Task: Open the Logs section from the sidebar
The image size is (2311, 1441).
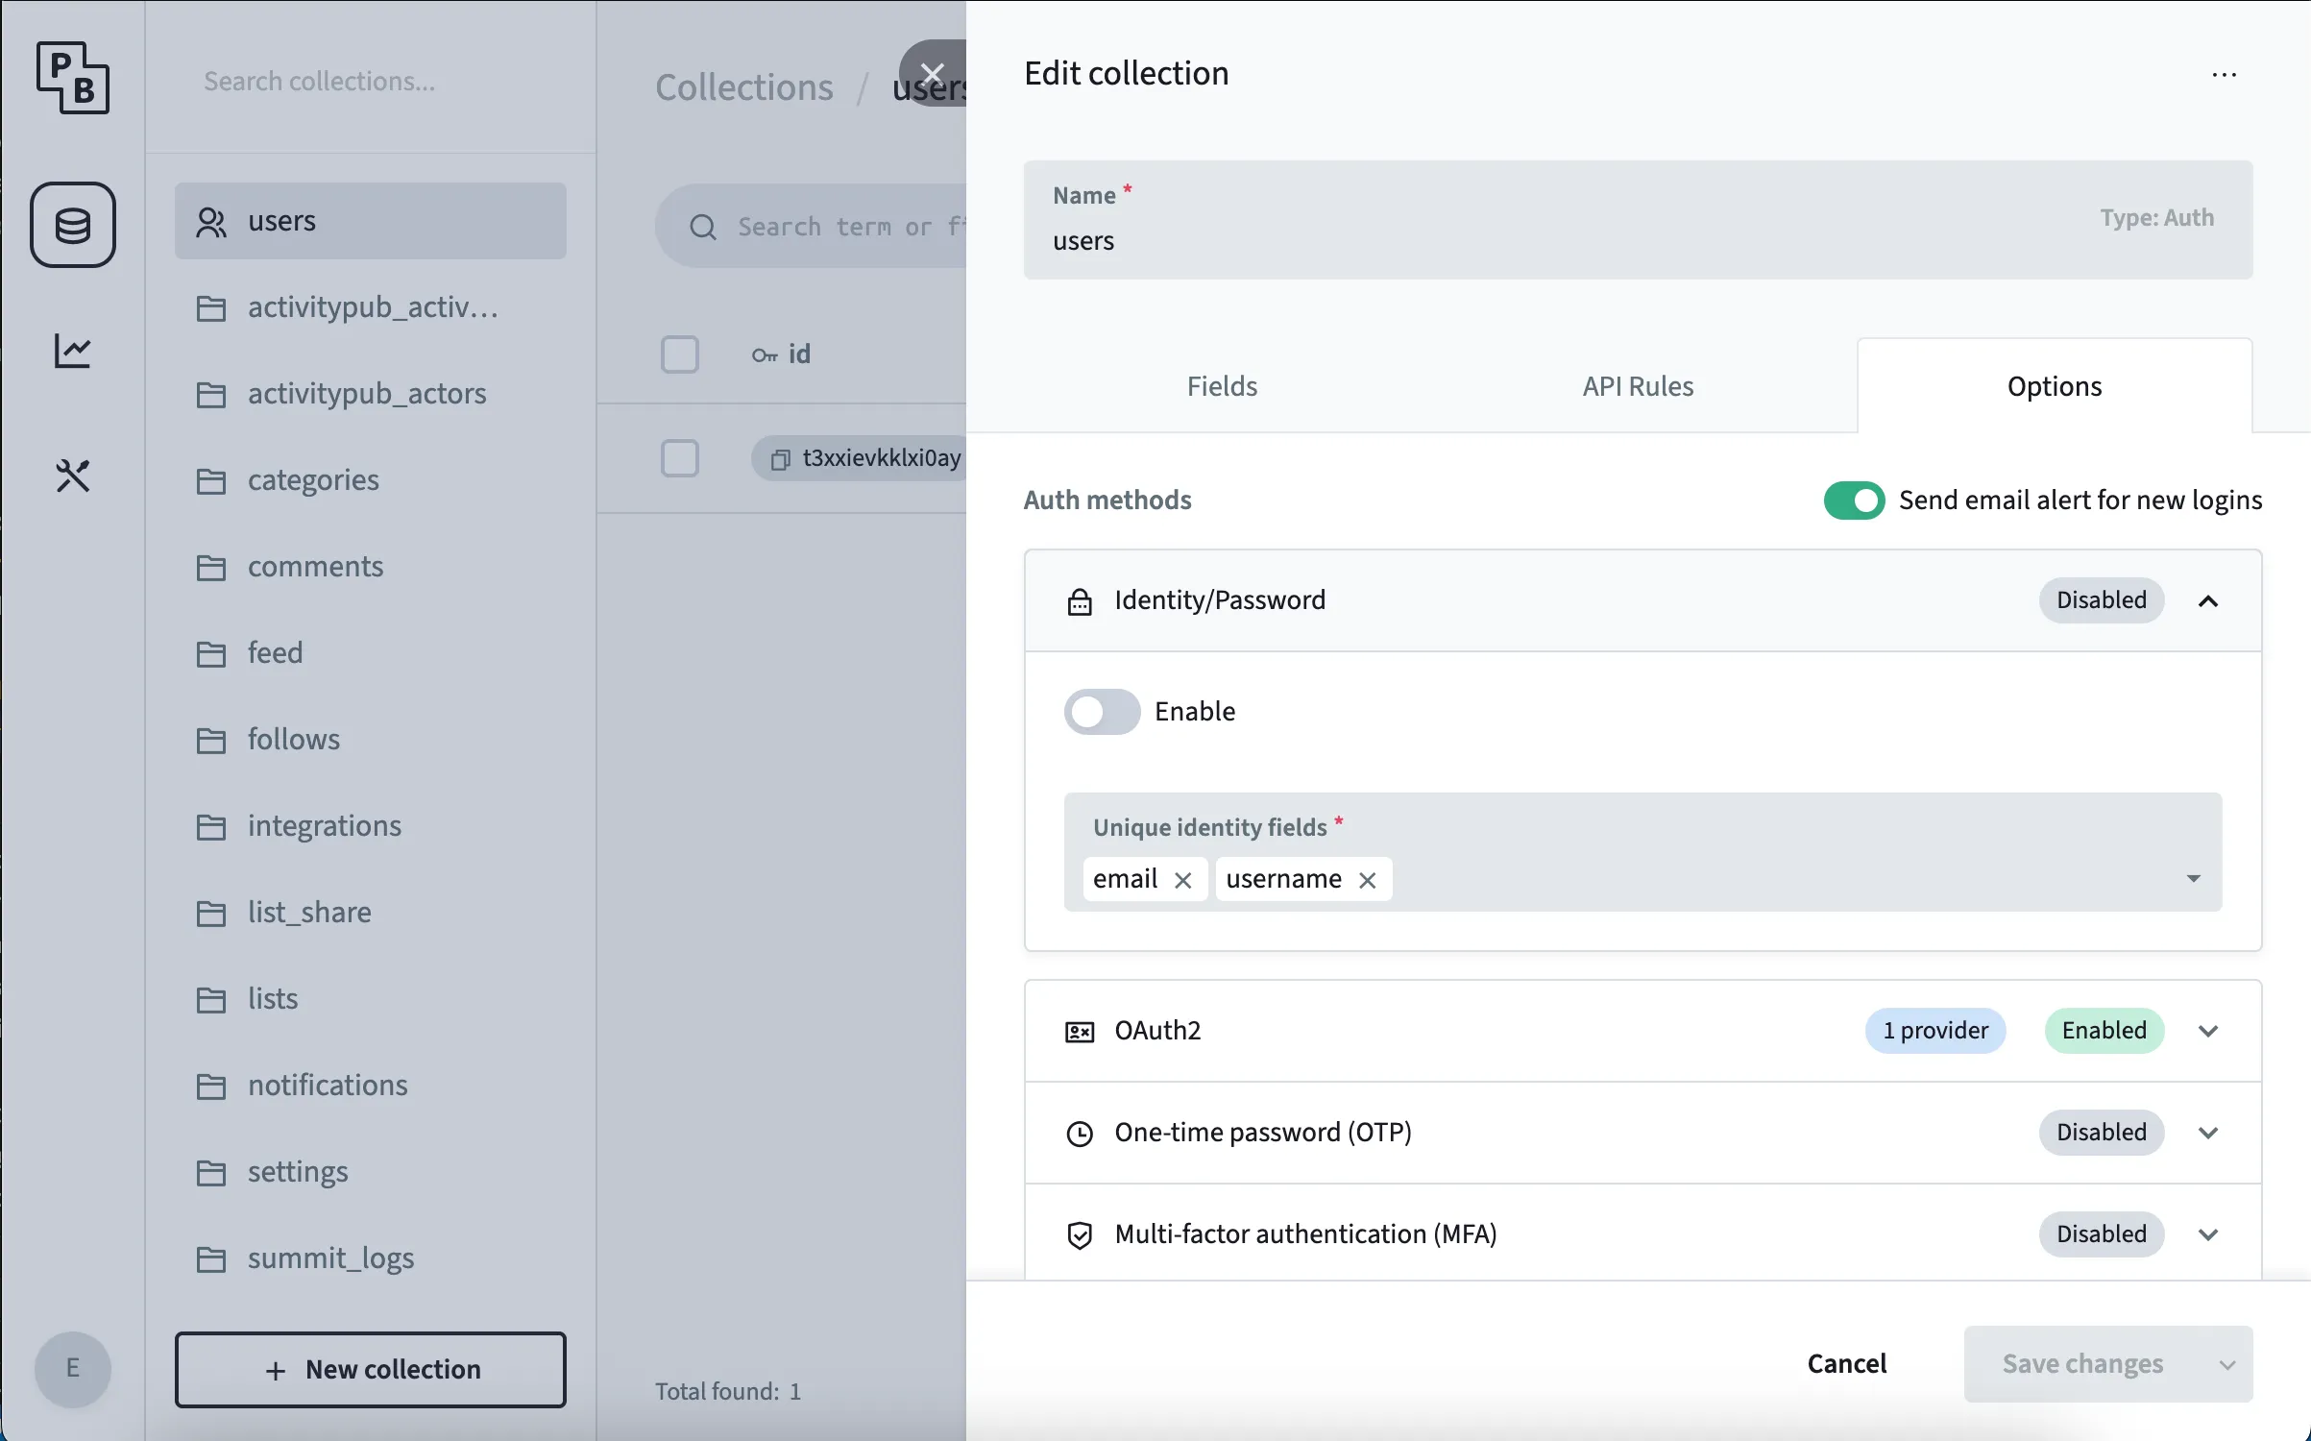Action: [73, 351]
